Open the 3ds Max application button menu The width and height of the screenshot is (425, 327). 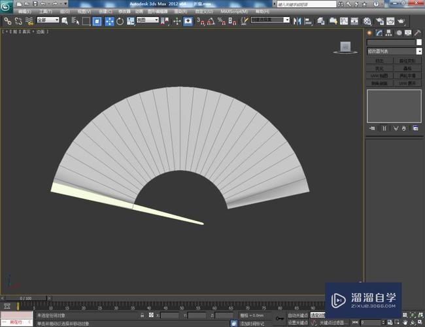click(6, 7)
